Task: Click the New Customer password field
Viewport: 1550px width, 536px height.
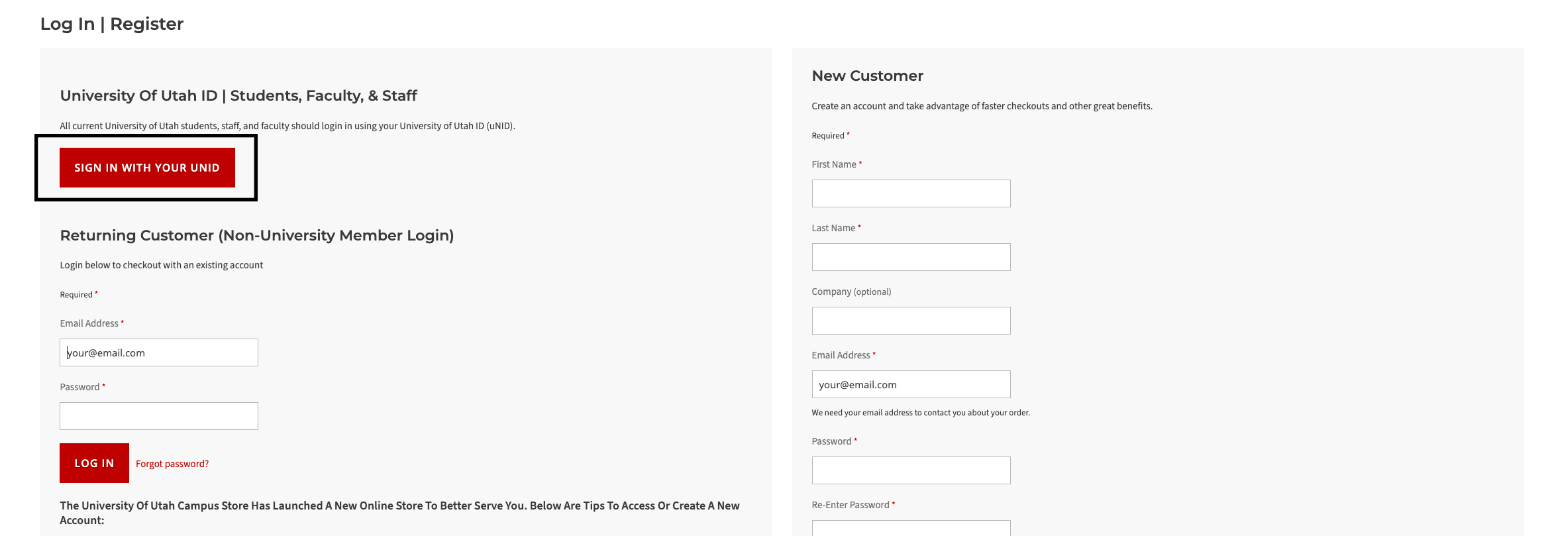Action: [911, 470]
